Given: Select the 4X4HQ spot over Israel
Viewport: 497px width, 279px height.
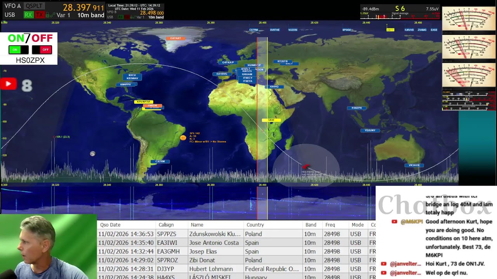Looking at the screenshot, I should (274, 87).
